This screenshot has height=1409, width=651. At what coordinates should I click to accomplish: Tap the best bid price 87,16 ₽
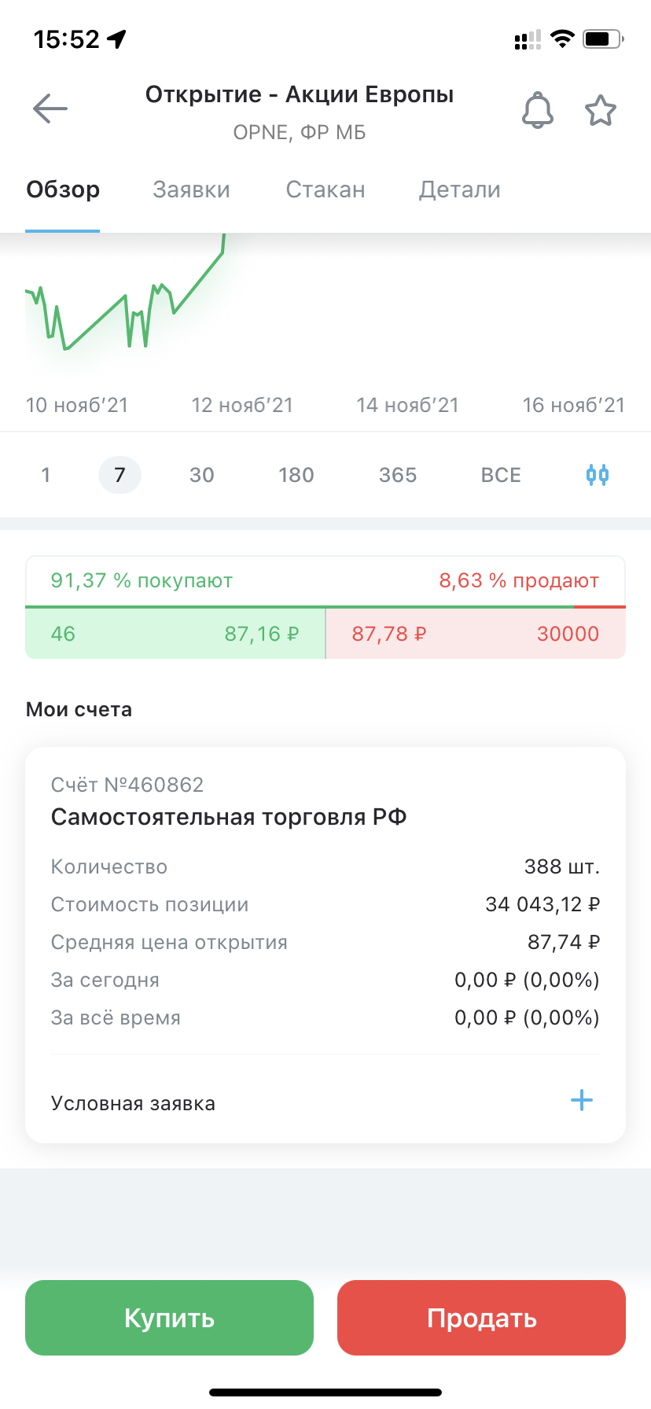click(262, 634)
